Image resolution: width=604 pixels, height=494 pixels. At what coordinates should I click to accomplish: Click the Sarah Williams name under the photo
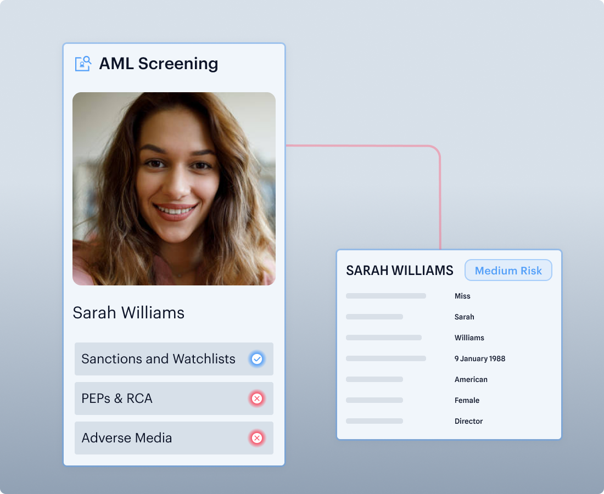(x=128, y=313)
